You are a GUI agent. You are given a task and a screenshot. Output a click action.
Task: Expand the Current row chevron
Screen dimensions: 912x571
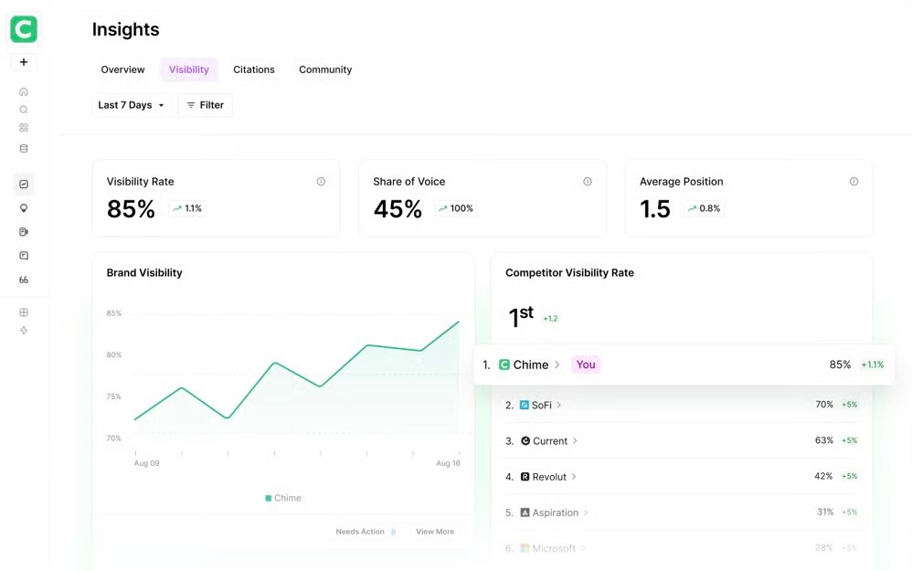(575, 440)
